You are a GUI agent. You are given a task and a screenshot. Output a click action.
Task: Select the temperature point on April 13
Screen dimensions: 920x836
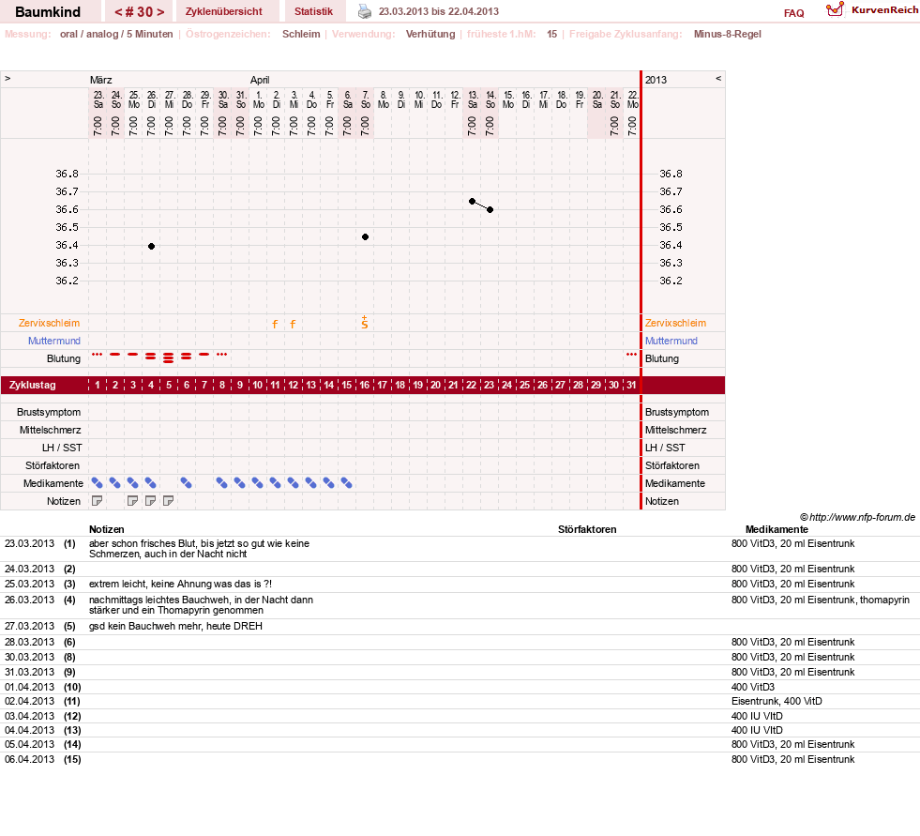[x=473, y=202]
